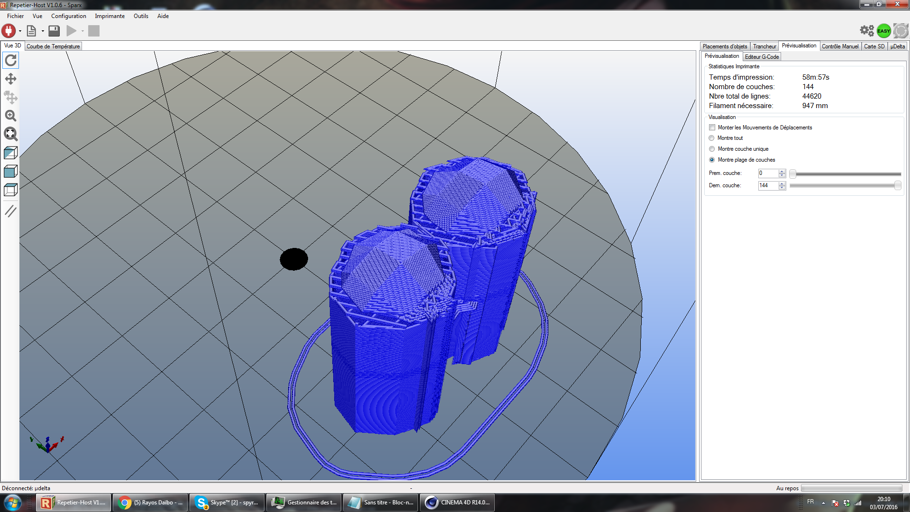Viewport: 910px width, 512px height.
Task: Expand the dropdown arrow next to Connect
Action: [x=20, y=31]
